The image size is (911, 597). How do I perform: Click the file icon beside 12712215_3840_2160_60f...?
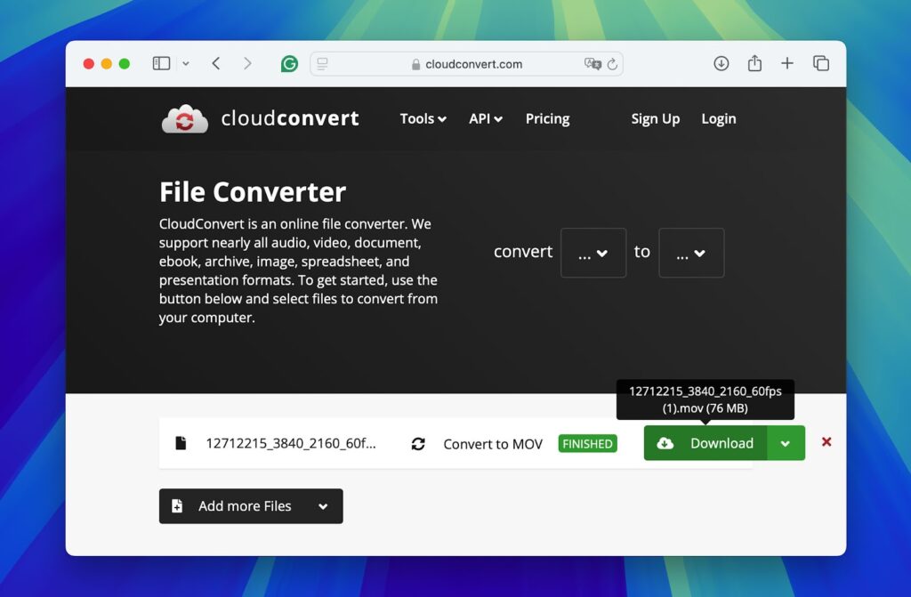181,443
